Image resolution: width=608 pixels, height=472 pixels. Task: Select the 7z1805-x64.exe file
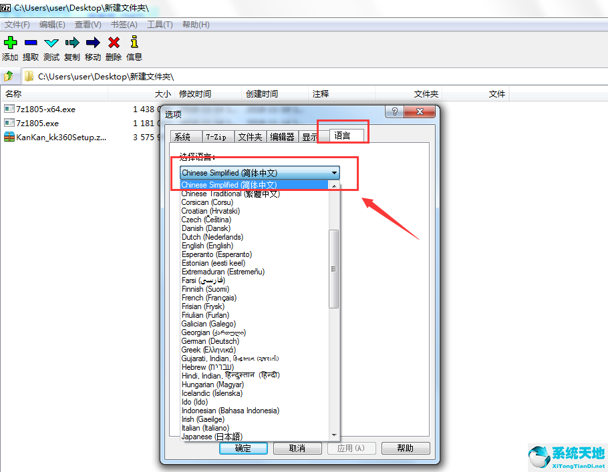tap(45, 109)
